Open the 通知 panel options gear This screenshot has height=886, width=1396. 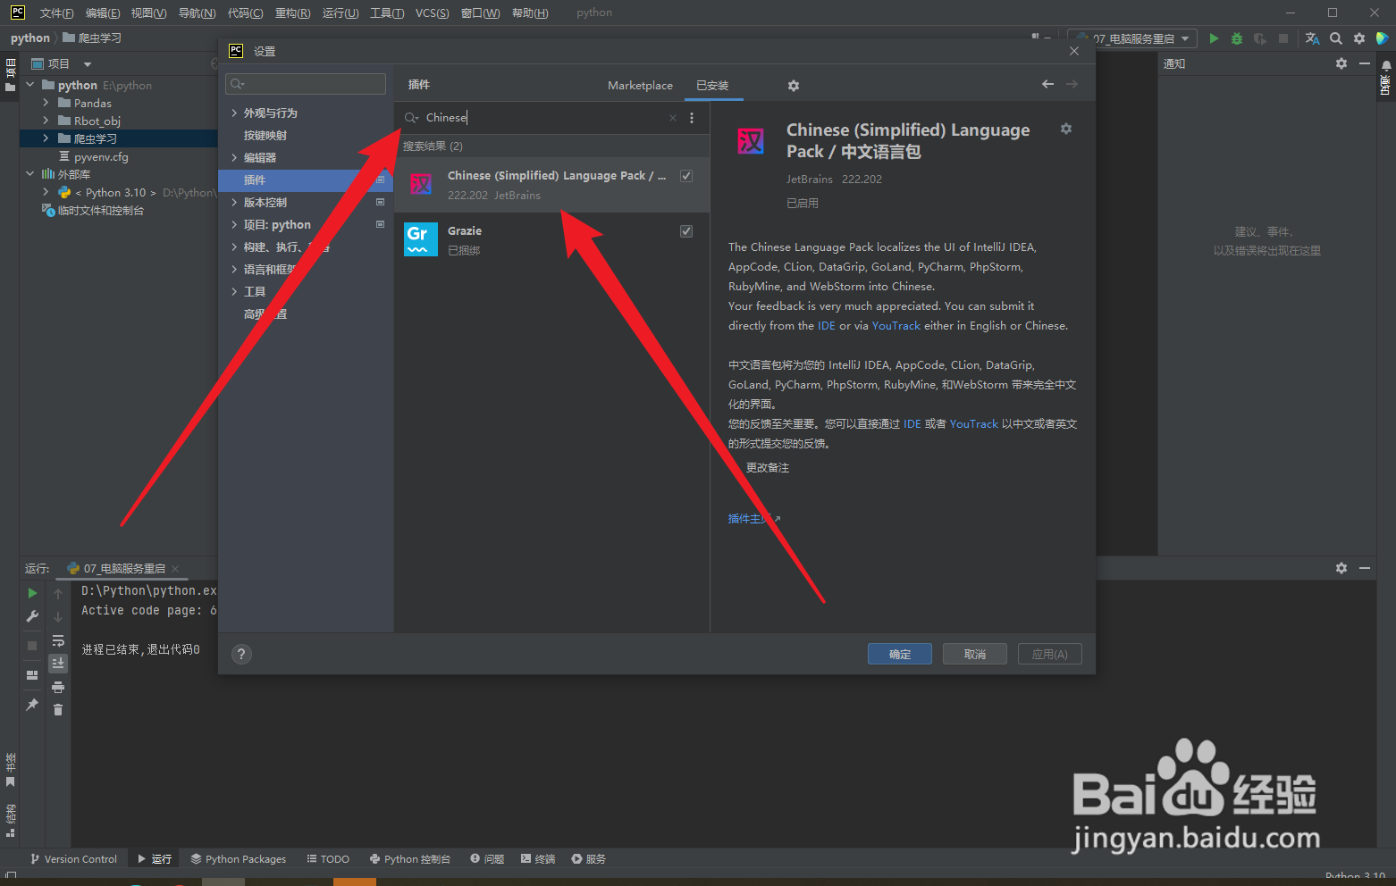1341,63
